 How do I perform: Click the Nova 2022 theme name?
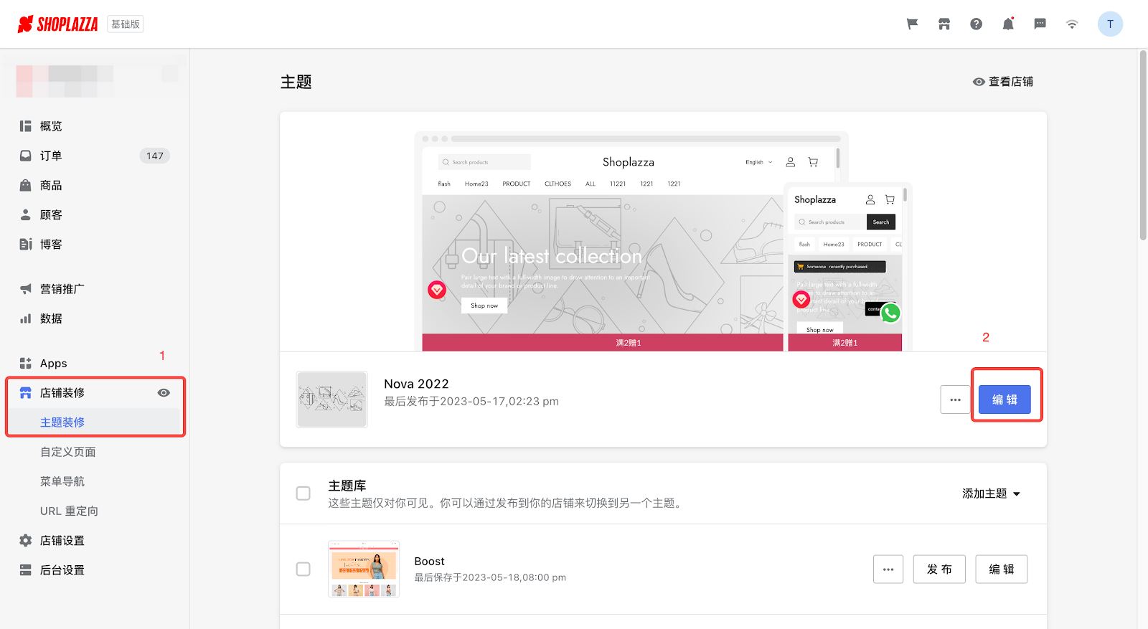click(x=416, y=384)
